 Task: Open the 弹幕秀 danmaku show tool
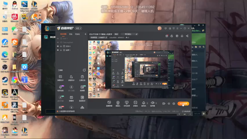[71, 99]
